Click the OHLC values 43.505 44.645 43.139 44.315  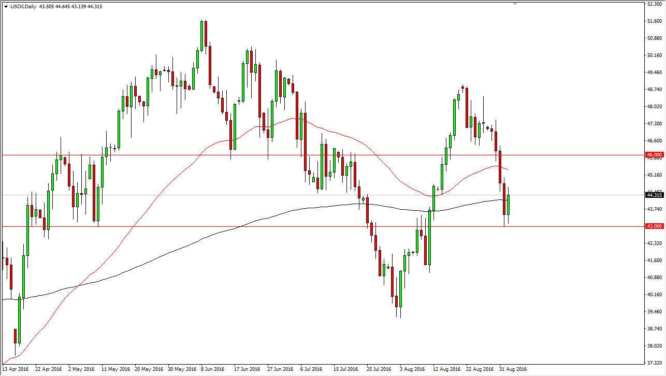[x=70, y=7]
